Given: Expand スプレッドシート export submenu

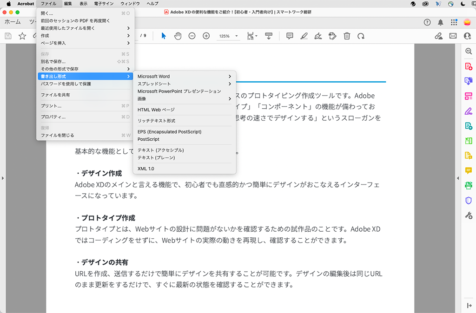Looking at the screenshot, I should tap(185, 84).
